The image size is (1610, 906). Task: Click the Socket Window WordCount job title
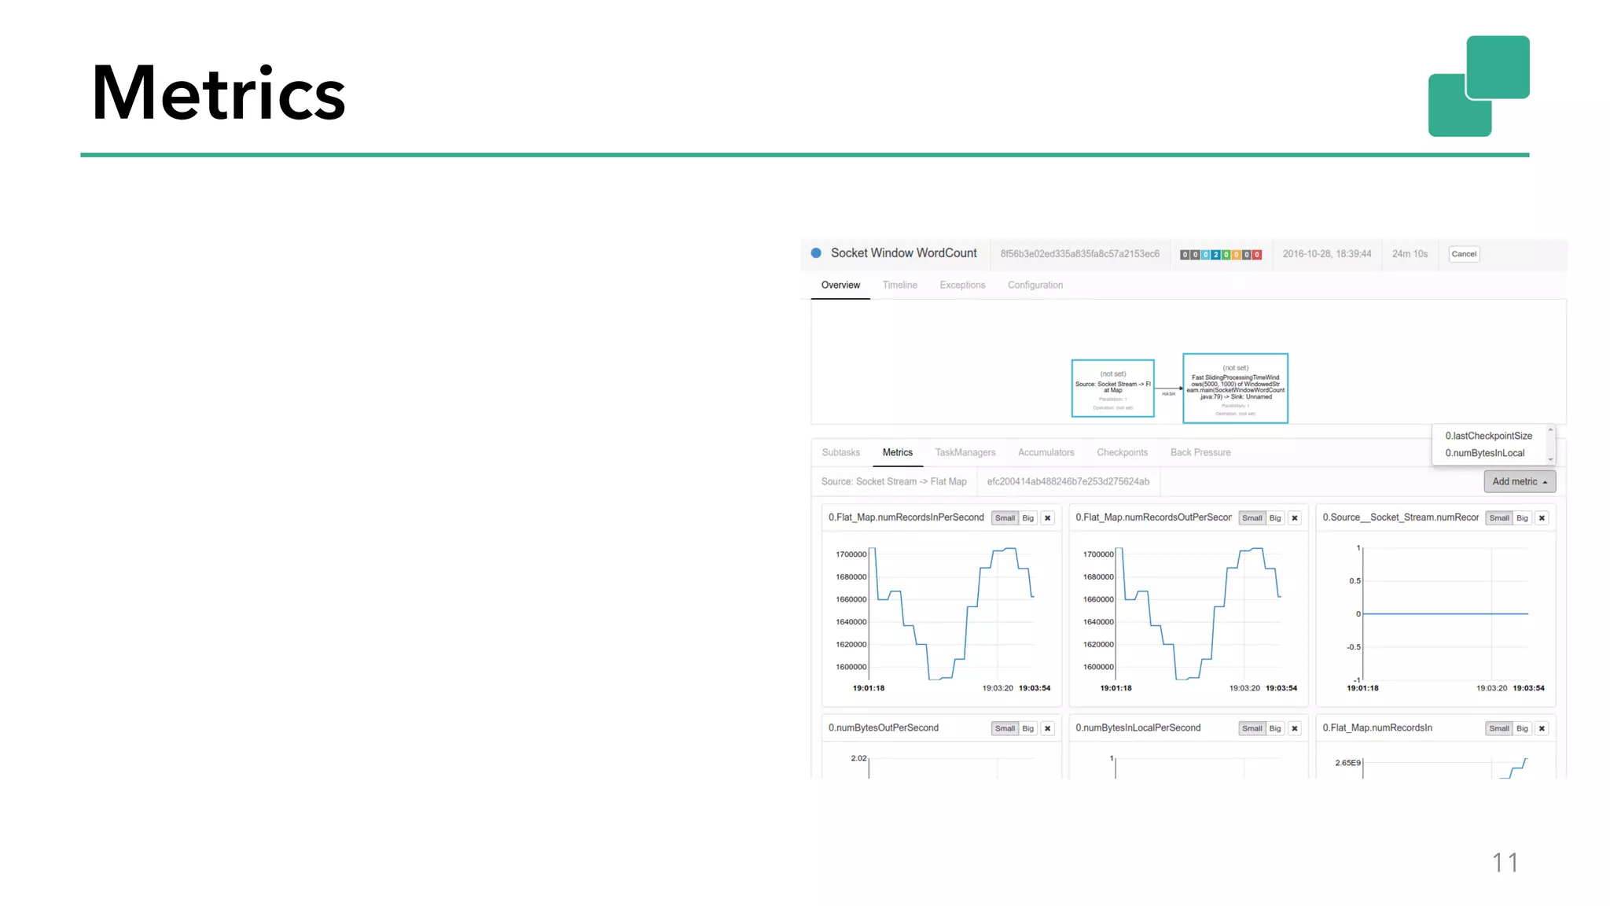903,253
